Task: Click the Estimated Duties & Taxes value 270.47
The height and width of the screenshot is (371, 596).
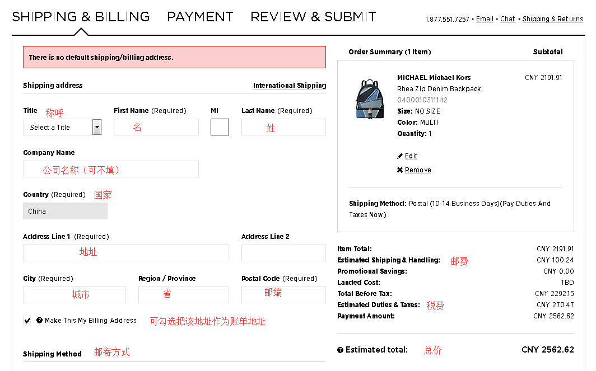Action: click(555, 305)
